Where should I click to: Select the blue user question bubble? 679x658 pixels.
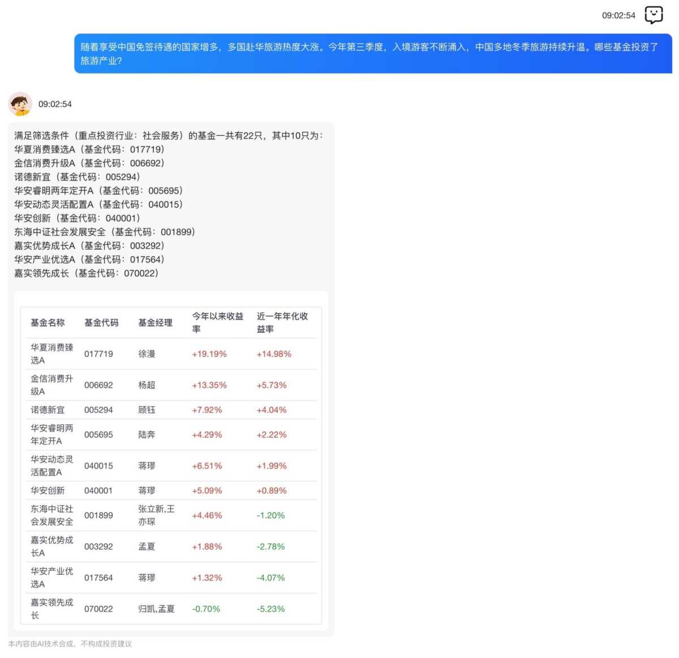[373, 54]
